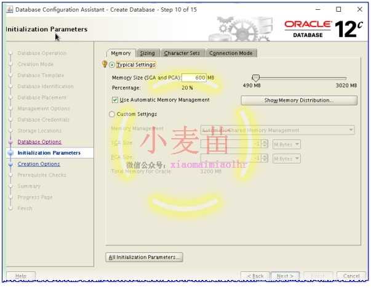Select the Custom Settings radio button
This screenshot has height=288, width=371.
point(112,114)
